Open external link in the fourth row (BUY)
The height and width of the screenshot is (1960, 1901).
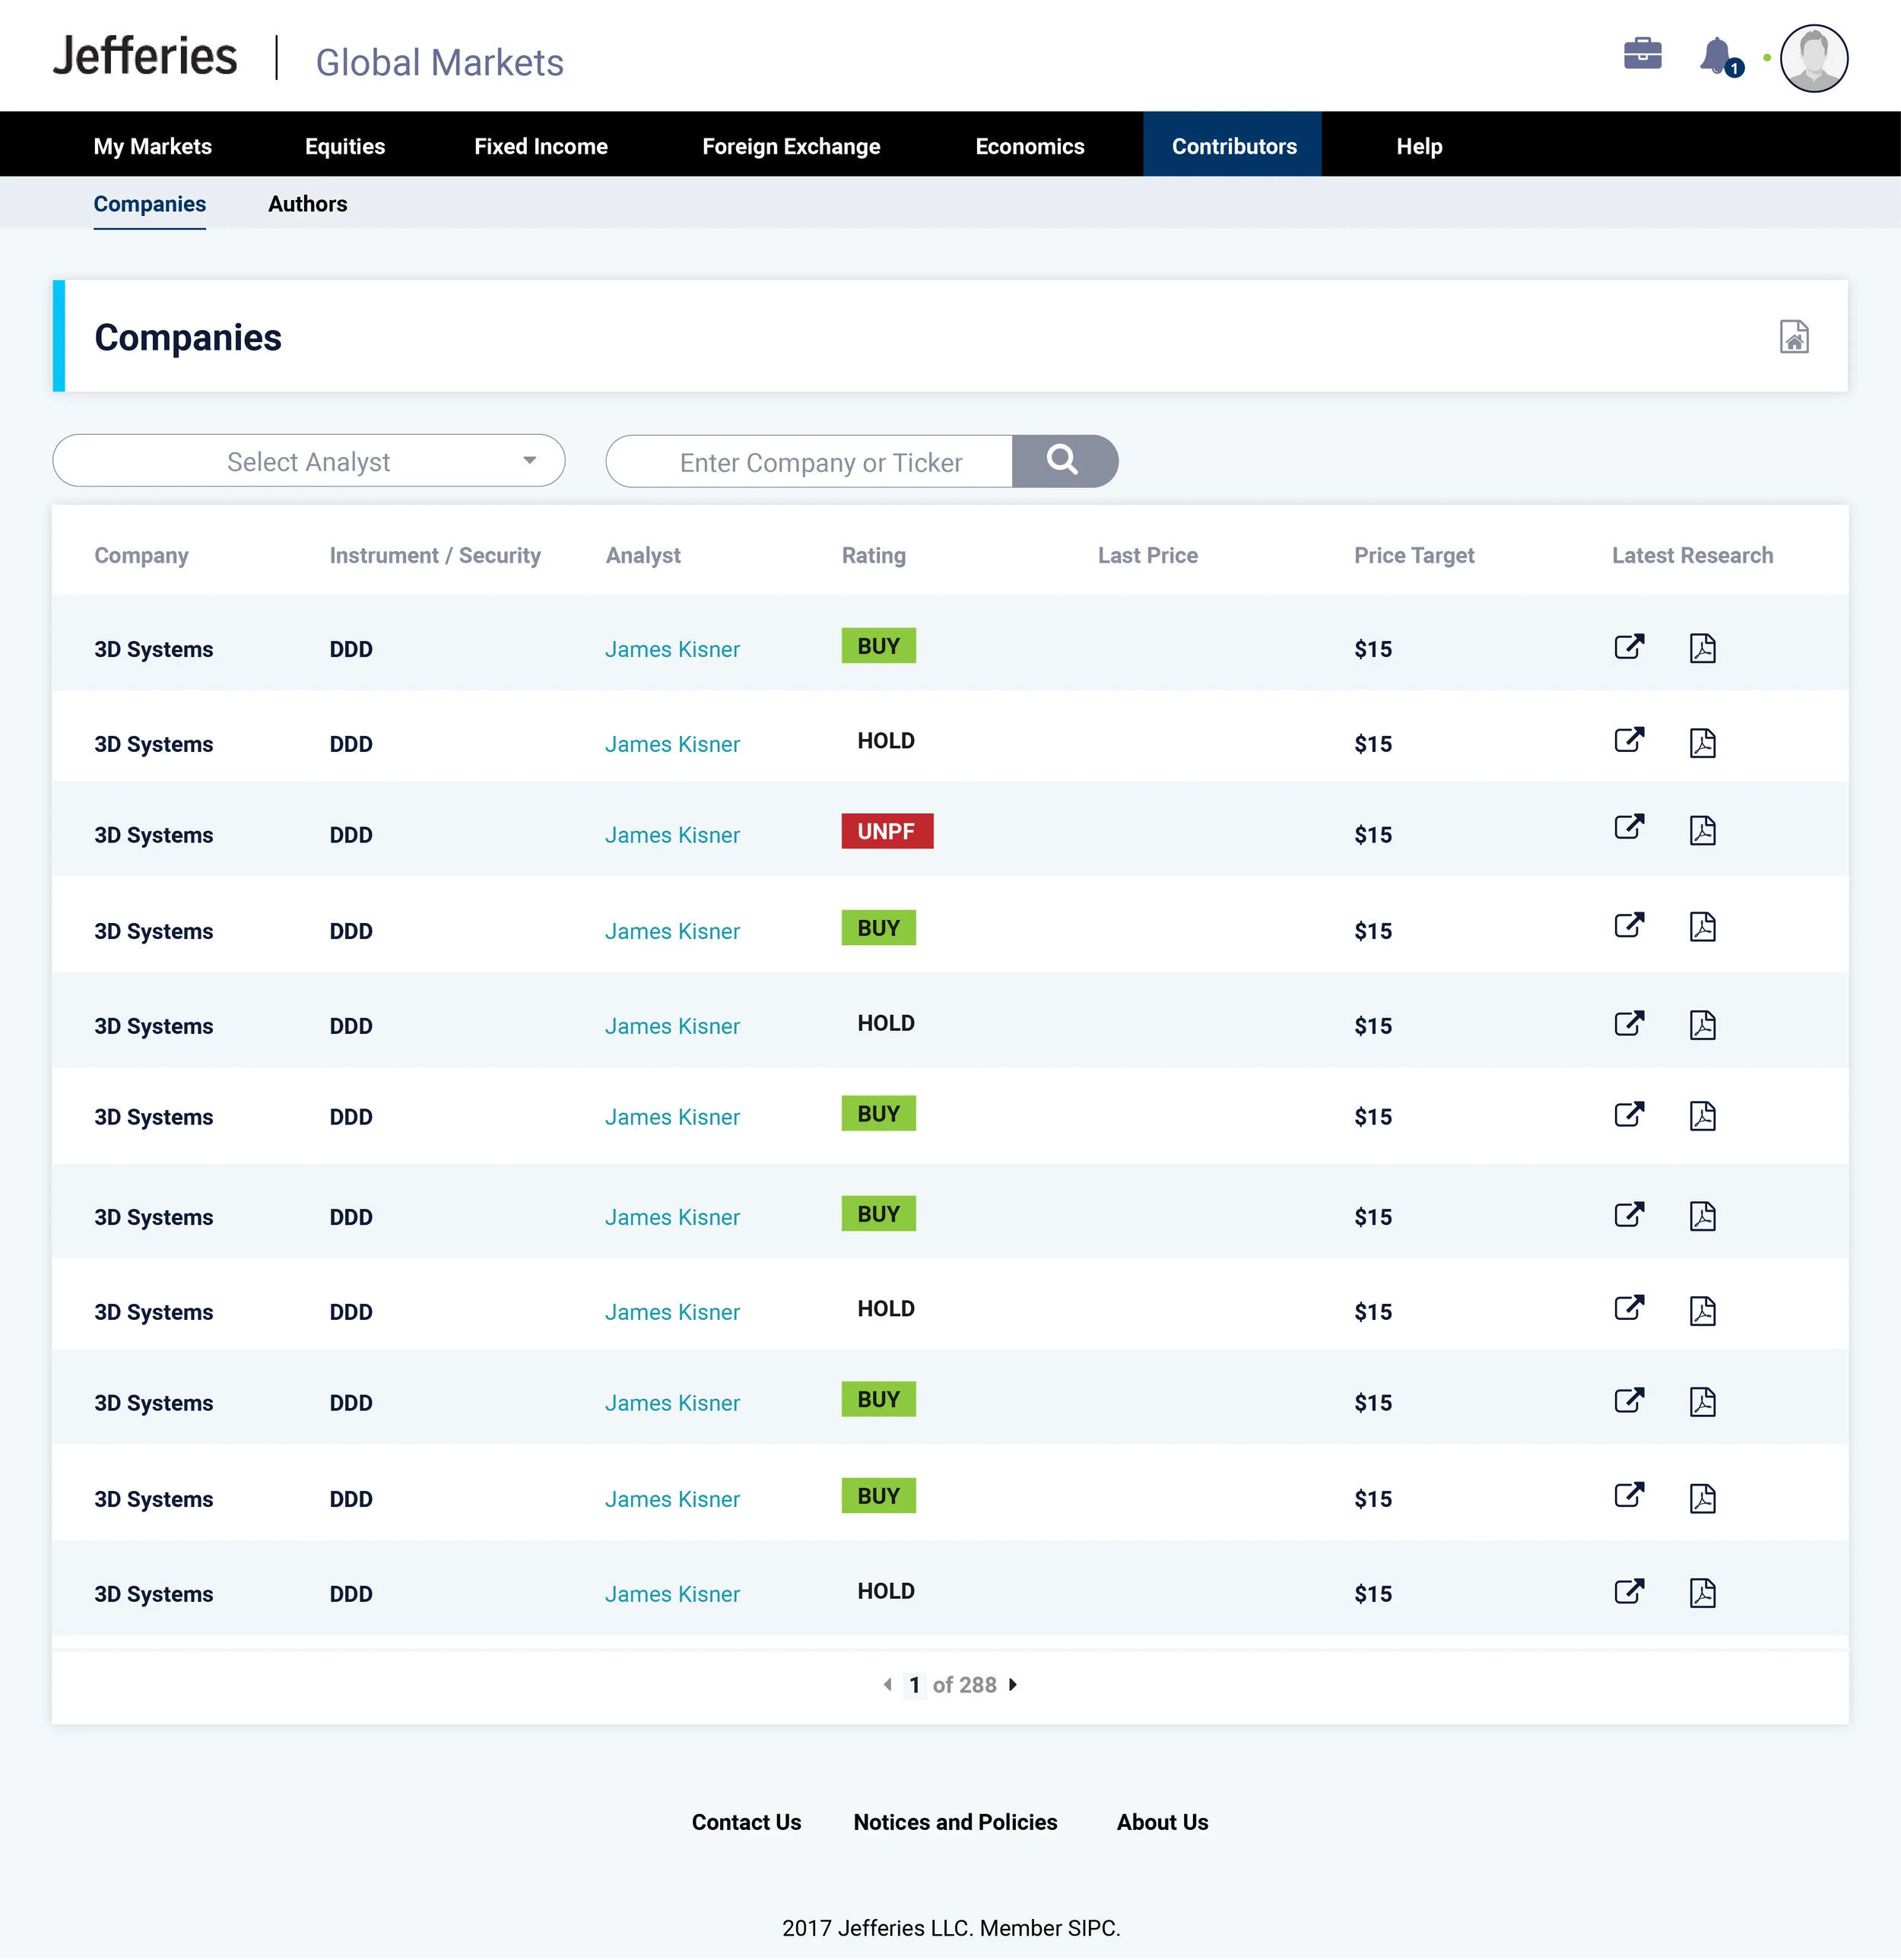tap(1629, 925)
